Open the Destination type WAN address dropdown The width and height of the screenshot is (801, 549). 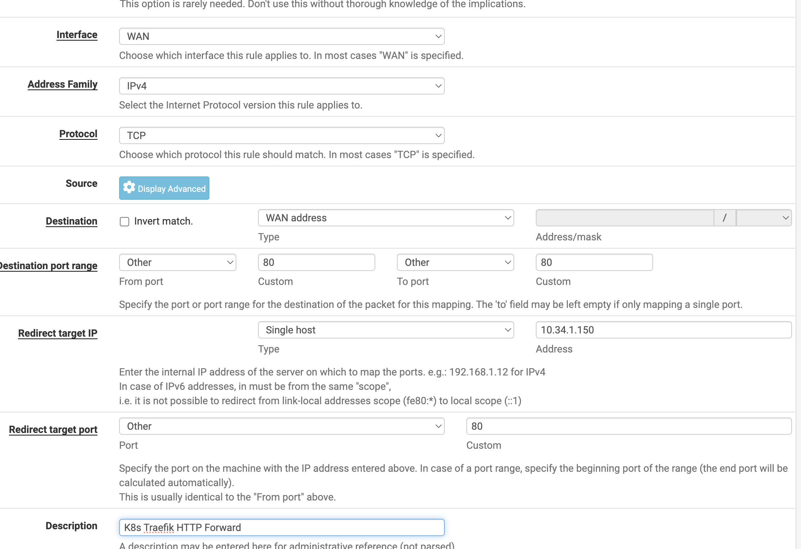[386, 218]
